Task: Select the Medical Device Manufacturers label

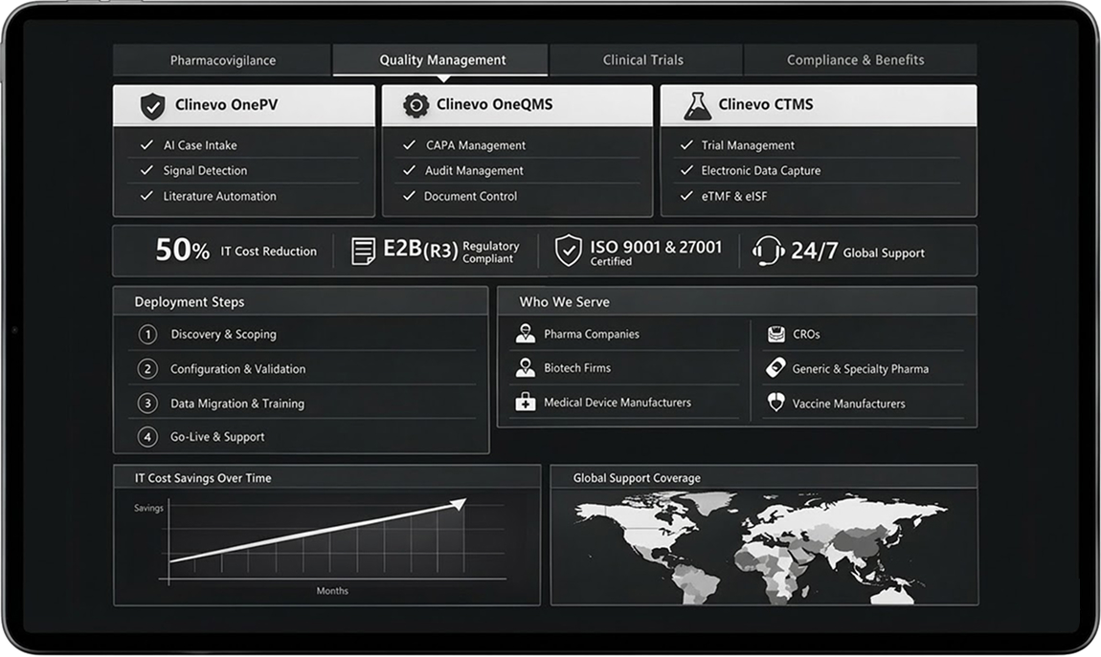Action: tap(618, 403)
